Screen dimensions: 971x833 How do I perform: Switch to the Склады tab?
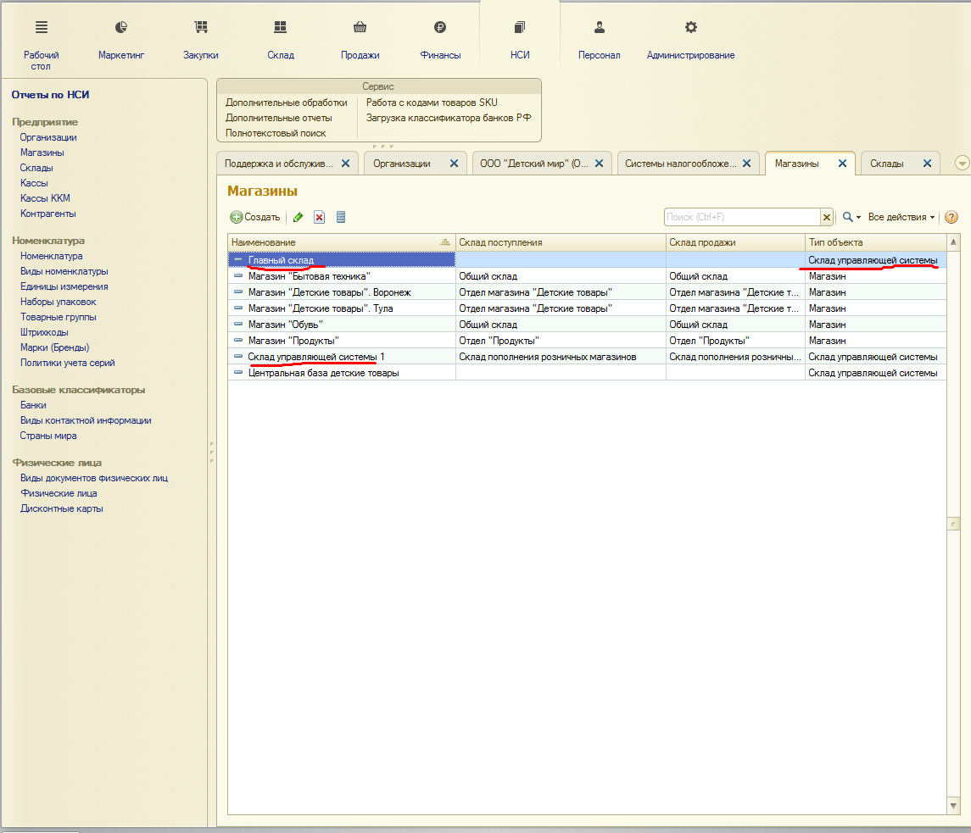coord(887,164)
